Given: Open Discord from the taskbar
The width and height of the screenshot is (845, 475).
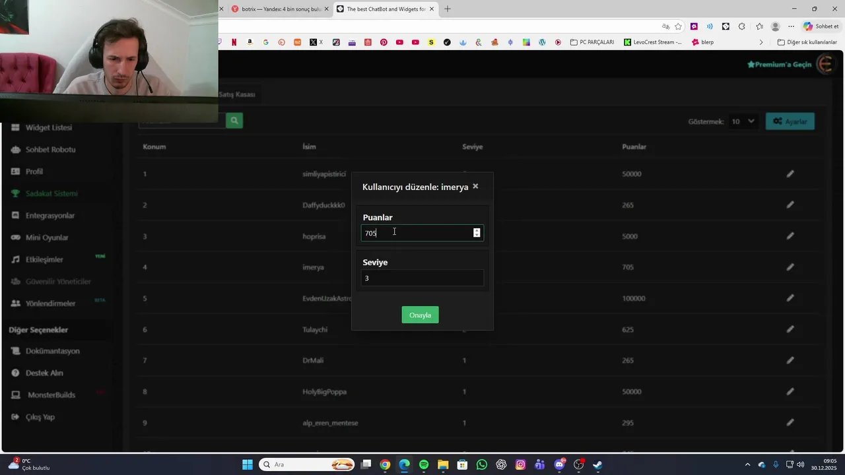Looking at the screenshot, I should pos(560,464).
